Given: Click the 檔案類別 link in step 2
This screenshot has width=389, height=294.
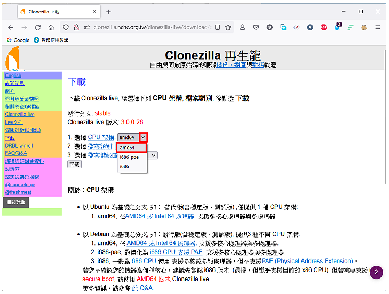Looking at the screenshot, I should pyautogui.click(x=100, y=146).
